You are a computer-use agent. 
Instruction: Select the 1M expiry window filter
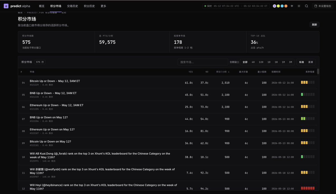click(x=283, y=62)
